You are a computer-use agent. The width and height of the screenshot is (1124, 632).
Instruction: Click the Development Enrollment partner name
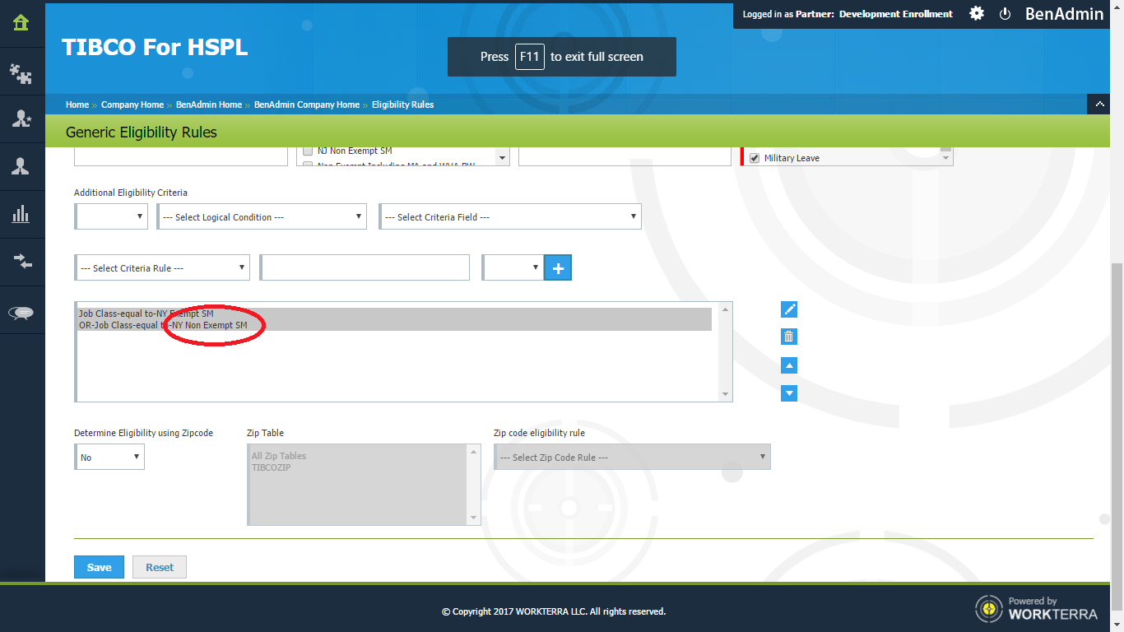pos(896,14)
